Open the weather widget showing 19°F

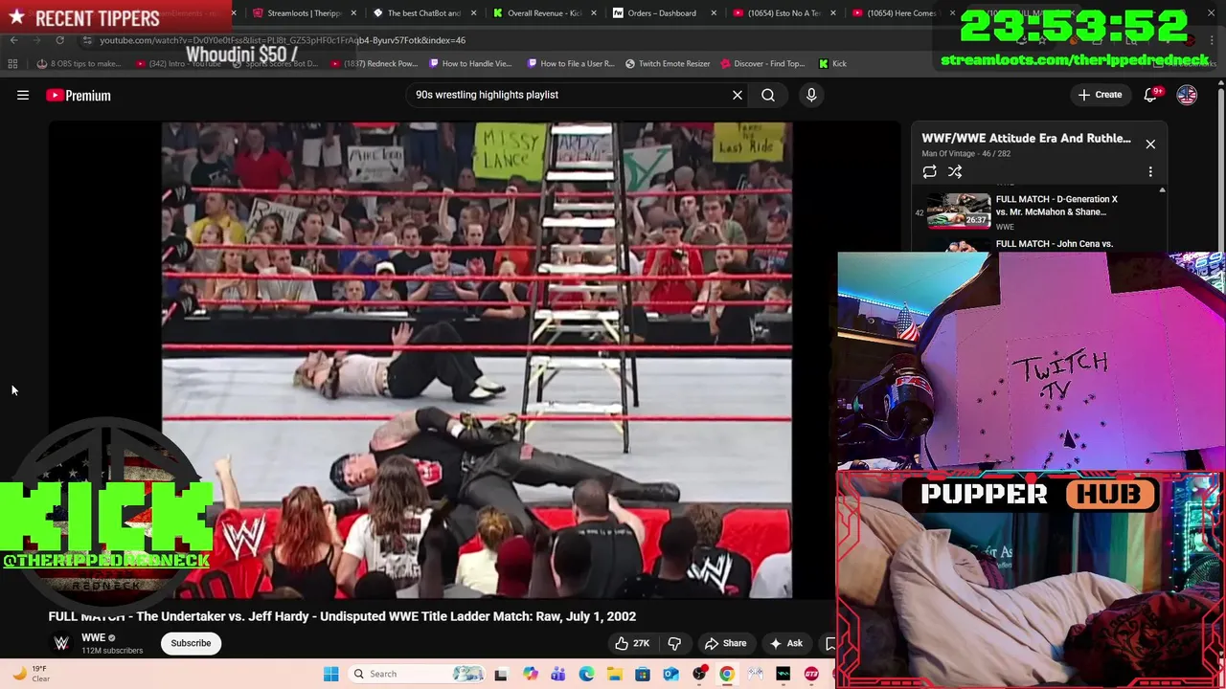click(33, 674)
